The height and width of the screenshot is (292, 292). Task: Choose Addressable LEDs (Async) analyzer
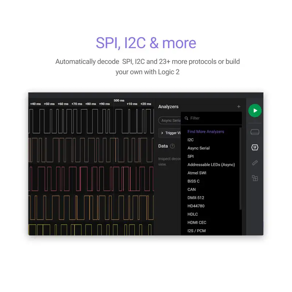click(x=211, y=165)
